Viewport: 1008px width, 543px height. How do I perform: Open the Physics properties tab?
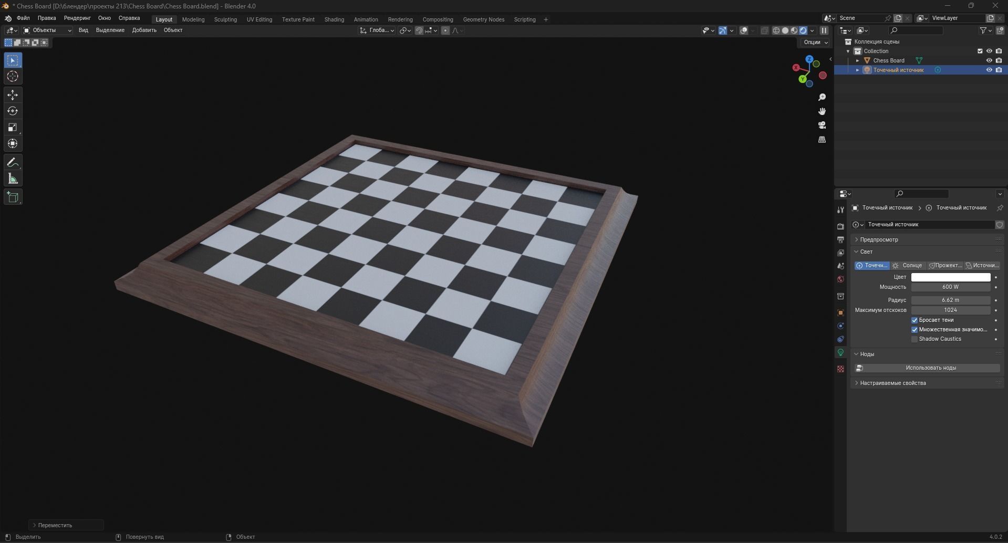pyautogui.click(x=840, y=326)
